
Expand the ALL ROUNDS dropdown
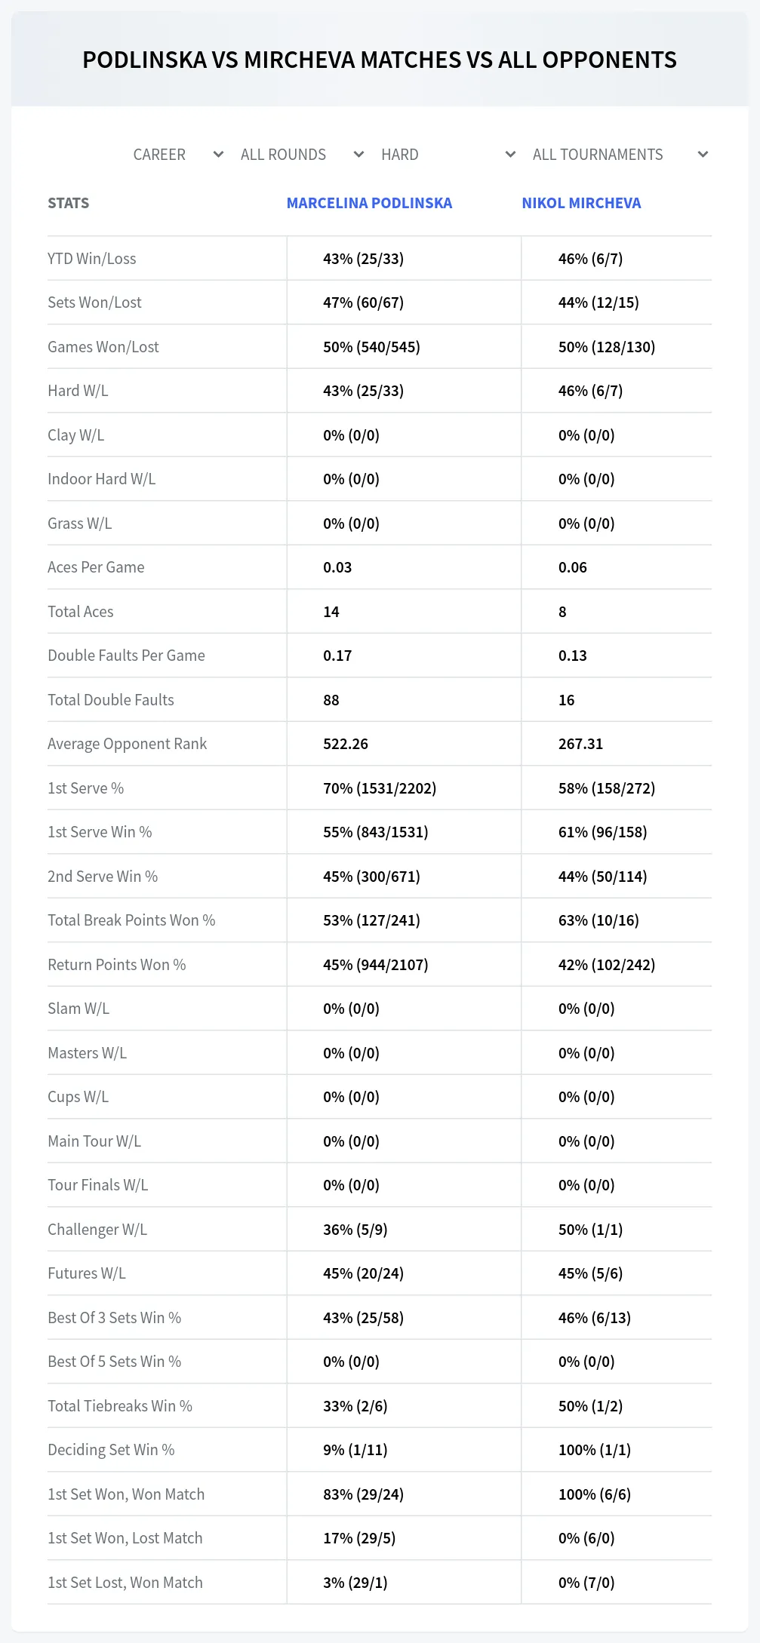click(302, 155)
